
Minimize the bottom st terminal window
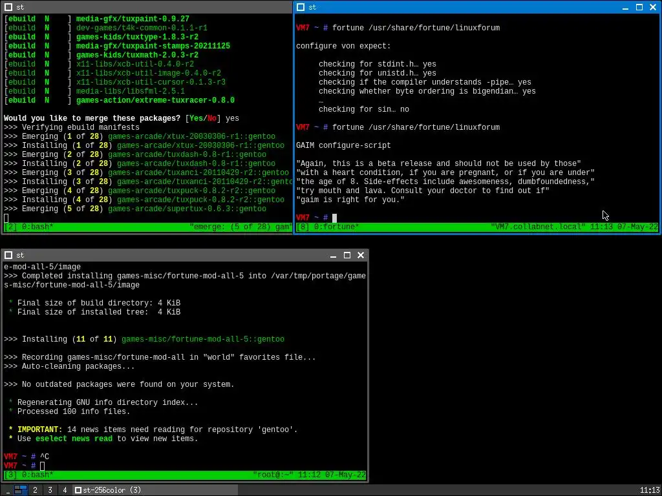[333, 255]
